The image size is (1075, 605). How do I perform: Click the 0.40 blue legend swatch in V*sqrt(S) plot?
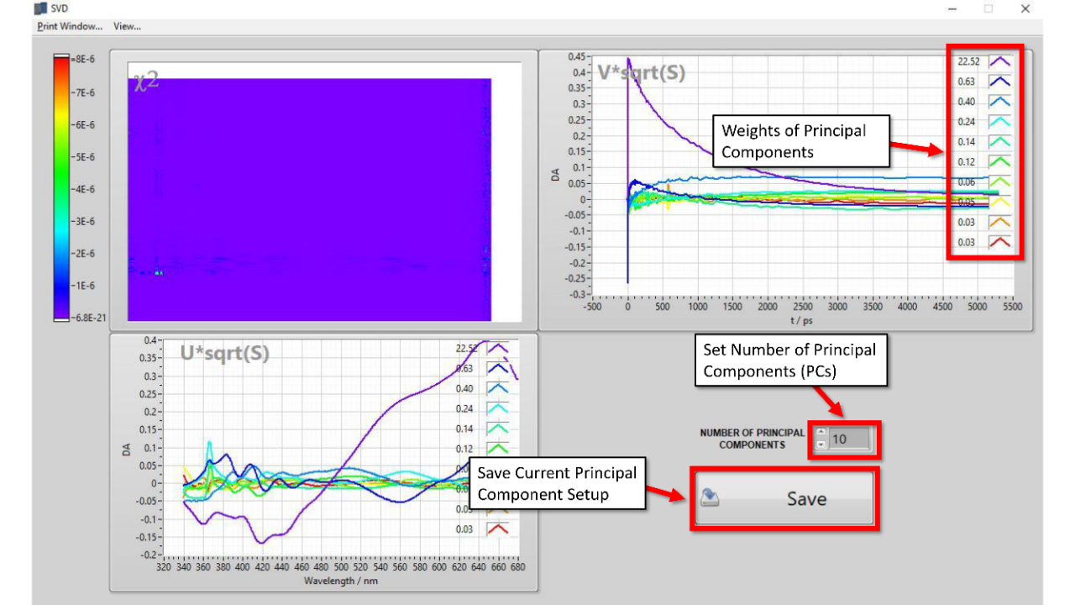[x=1000, y=102]
